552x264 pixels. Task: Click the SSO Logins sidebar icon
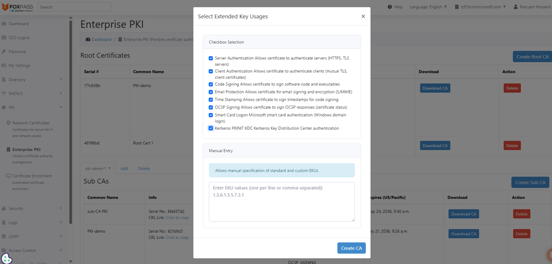[x=4, y=38]
